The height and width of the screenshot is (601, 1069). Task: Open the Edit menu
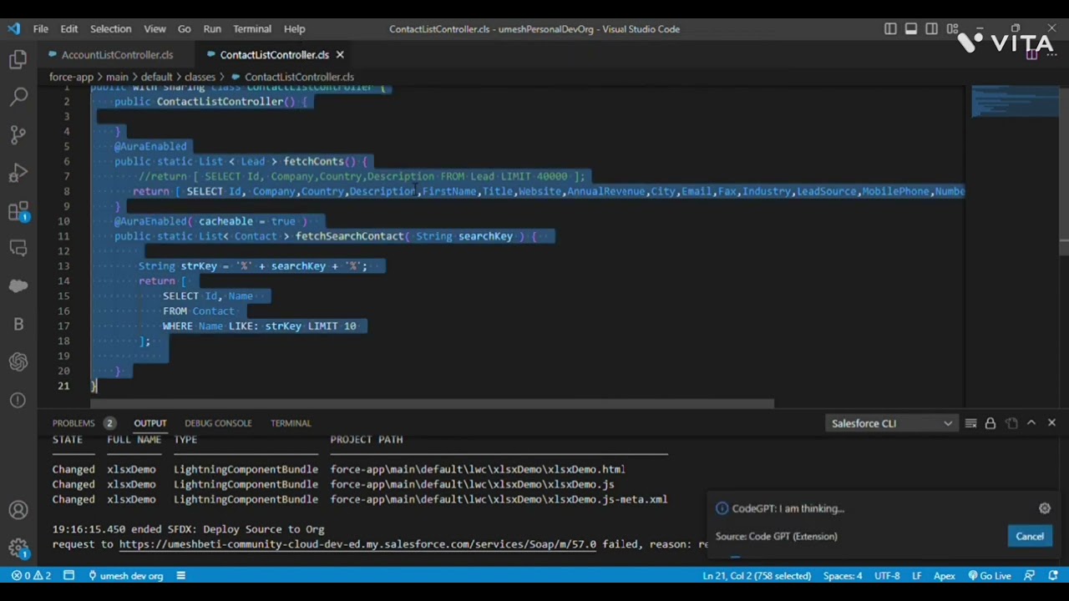coord(68,28)
